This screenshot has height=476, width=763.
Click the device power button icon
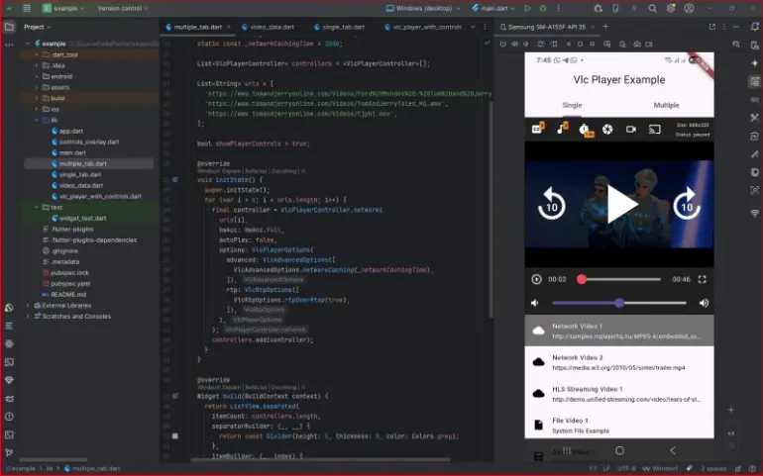(502, 44)
